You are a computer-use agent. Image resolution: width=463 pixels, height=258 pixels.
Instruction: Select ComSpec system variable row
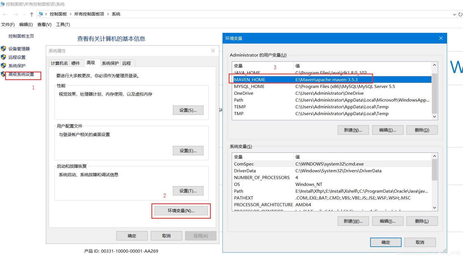click(x=332, y=164)
